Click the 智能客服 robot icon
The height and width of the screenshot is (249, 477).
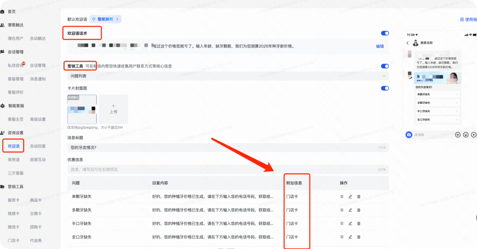tap(3, 106)
